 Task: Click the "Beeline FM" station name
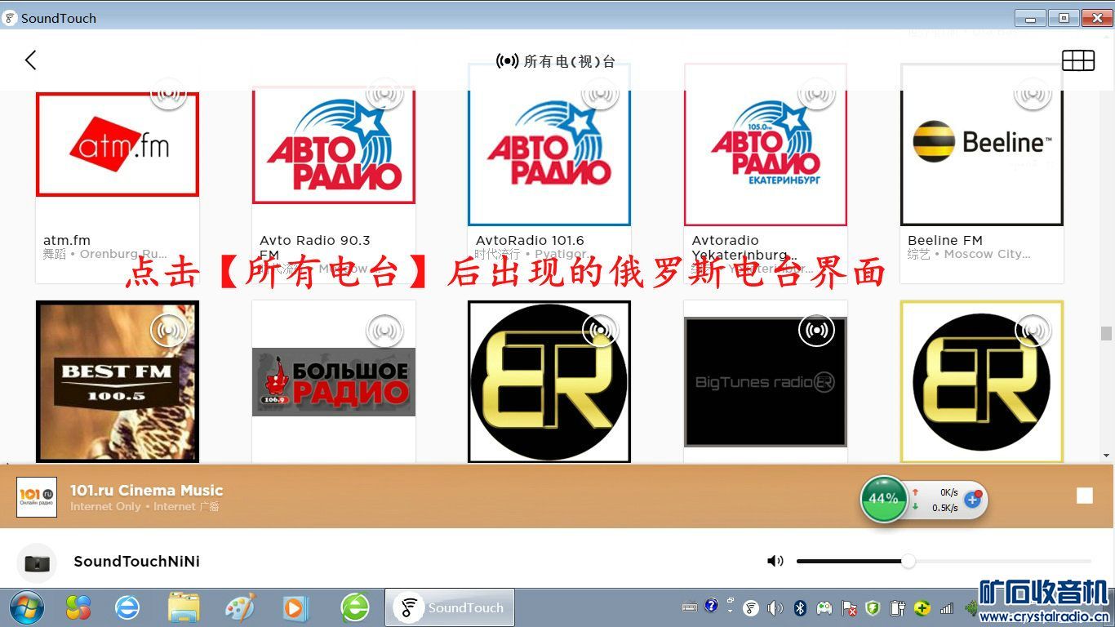coord(945,240)
